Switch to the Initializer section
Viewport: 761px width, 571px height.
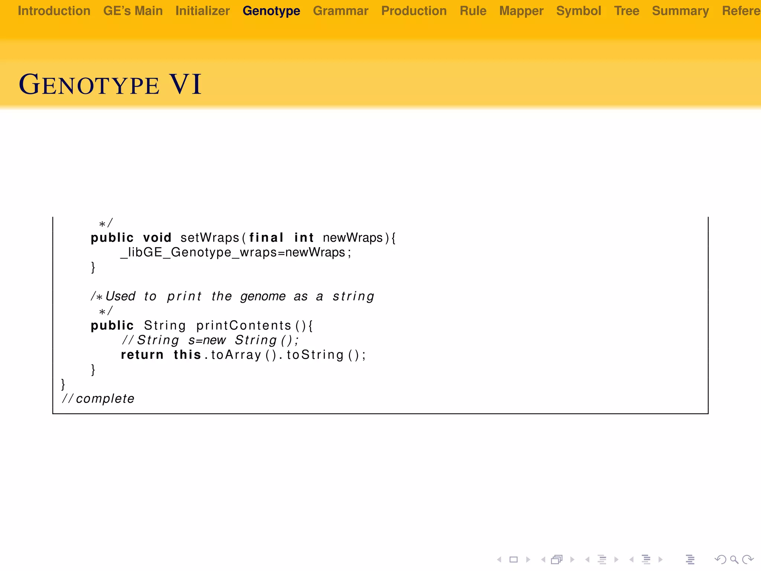pyautogui.click(x=203, y=11)
